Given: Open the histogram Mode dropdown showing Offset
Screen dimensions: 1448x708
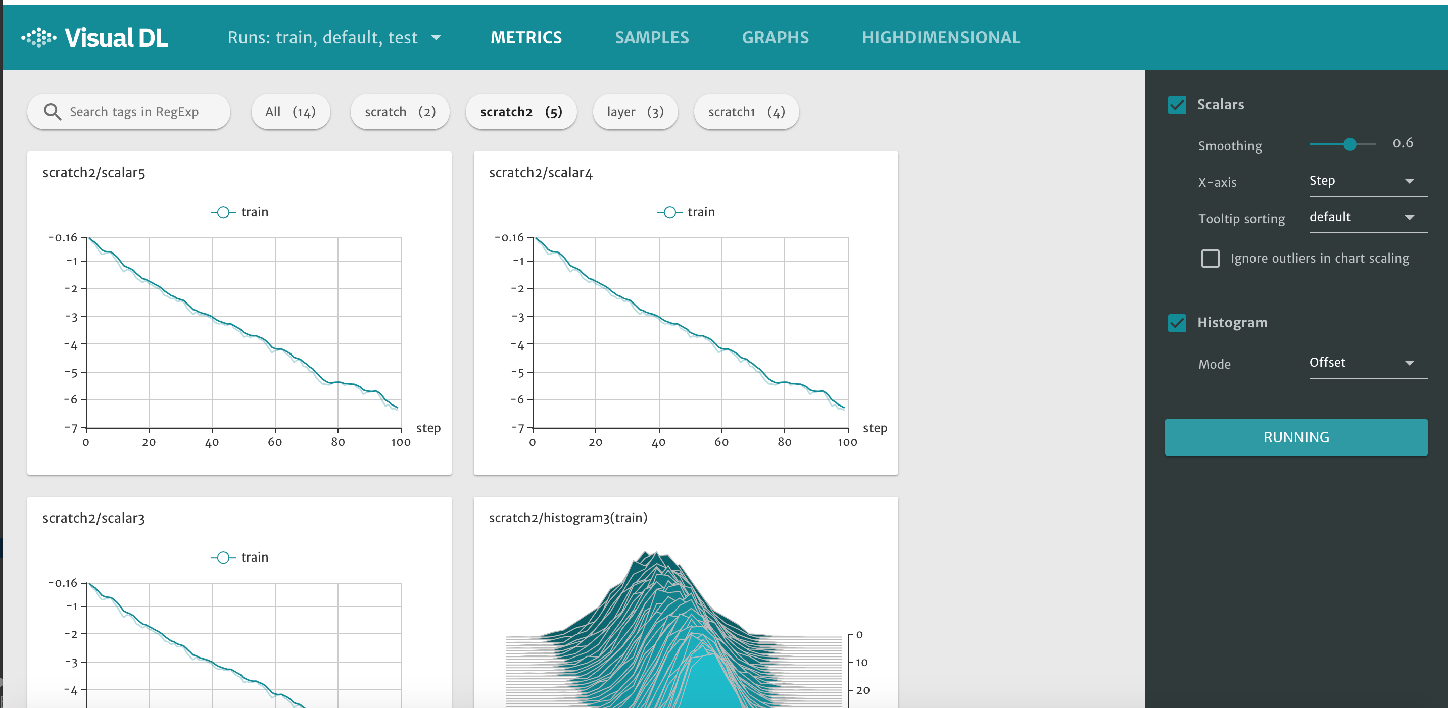Looking at the screenshot, I should (x=1367, y=363).
